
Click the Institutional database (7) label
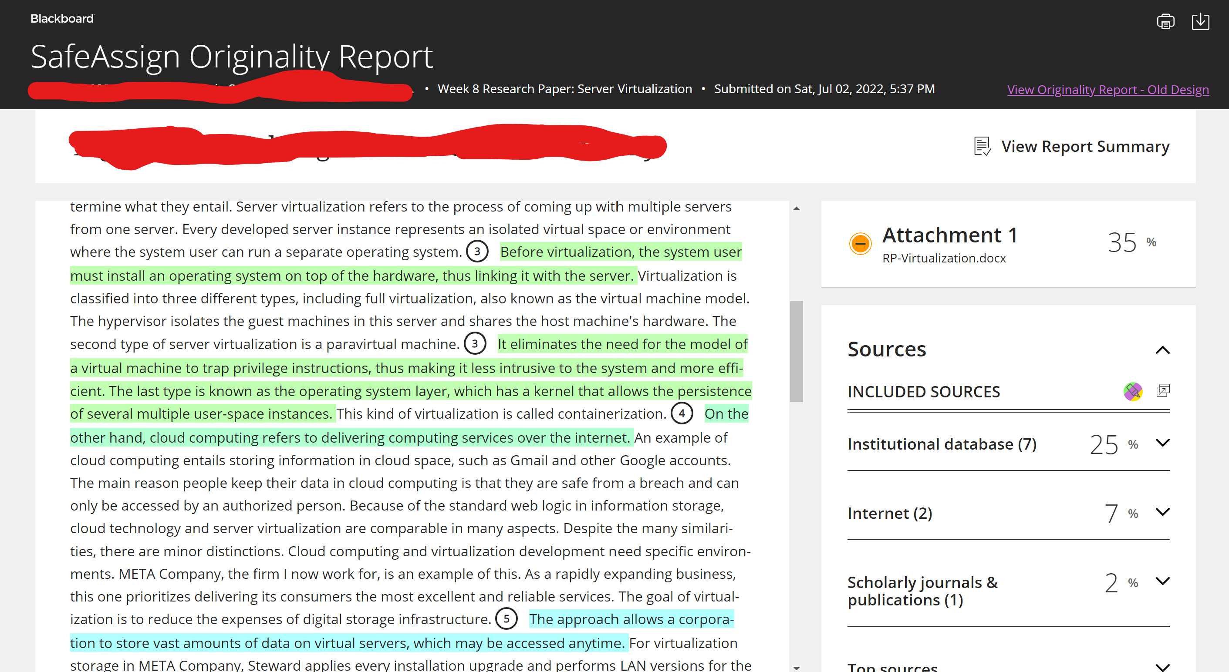[x=942, y=444]
